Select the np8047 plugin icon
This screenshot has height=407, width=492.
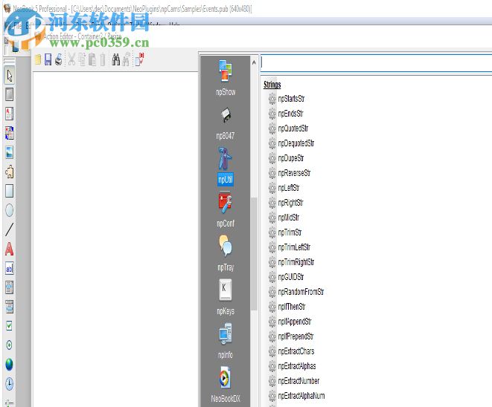(226, 115)
